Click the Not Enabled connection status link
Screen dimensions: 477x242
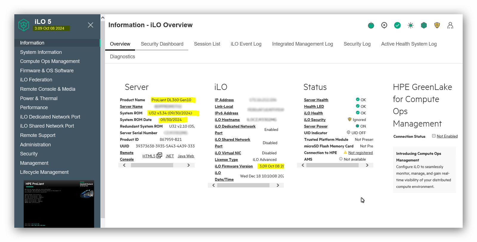point(447,136)
